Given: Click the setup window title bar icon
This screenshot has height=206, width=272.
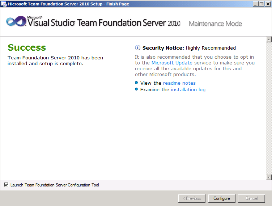Looking at the screenshot, I should 4,4.
